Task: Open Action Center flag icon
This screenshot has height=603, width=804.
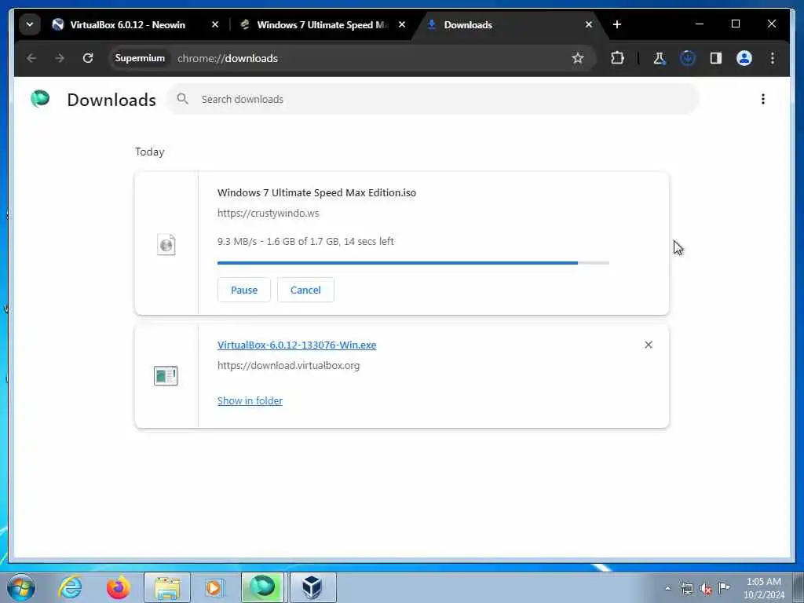Action: (725, 587)
